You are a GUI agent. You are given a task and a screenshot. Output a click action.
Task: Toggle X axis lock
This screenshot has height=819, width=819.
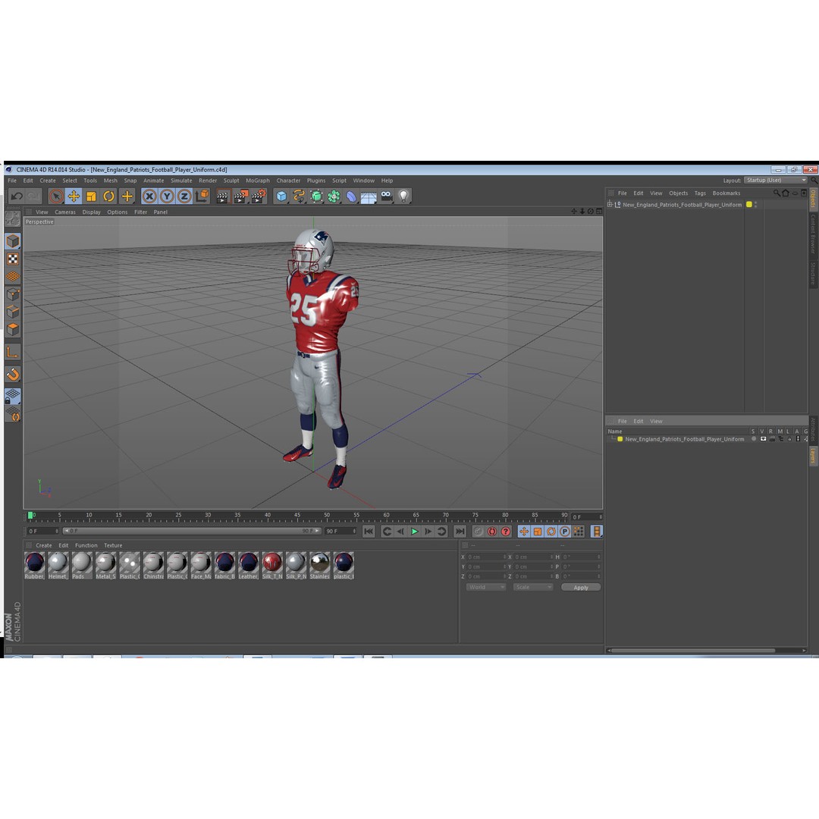coord(149,196)
